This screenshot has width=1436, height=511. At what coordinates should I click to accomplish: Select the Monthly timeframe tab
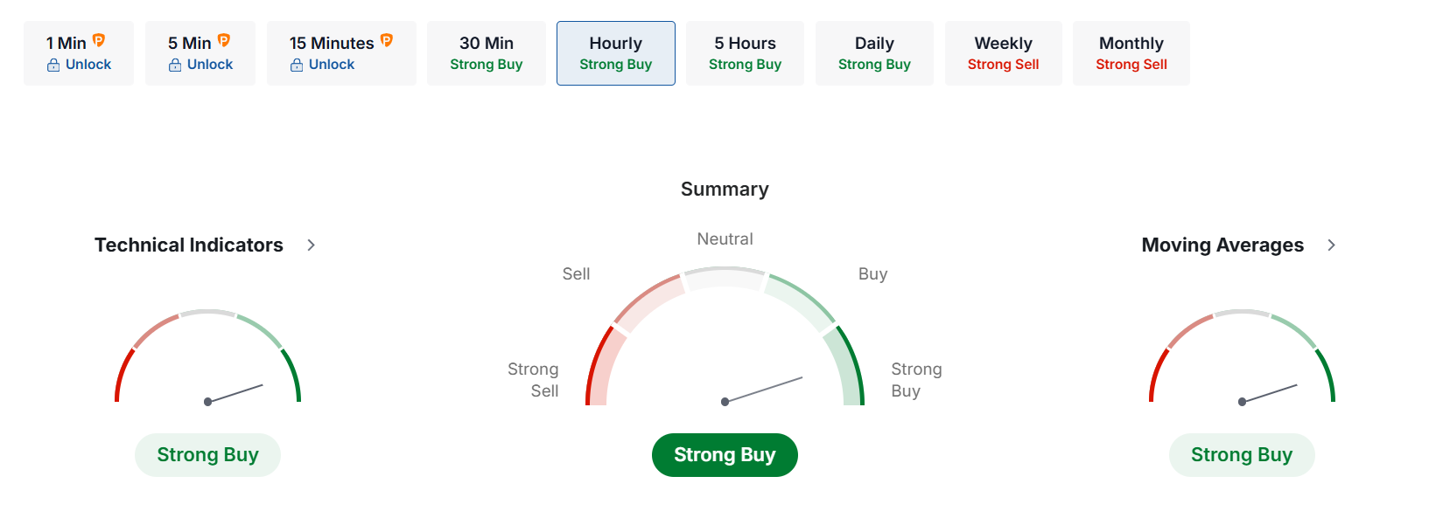[1131, 53]
